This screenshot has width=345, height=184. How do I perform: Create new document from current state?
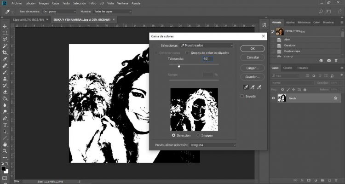pos(321,61)
